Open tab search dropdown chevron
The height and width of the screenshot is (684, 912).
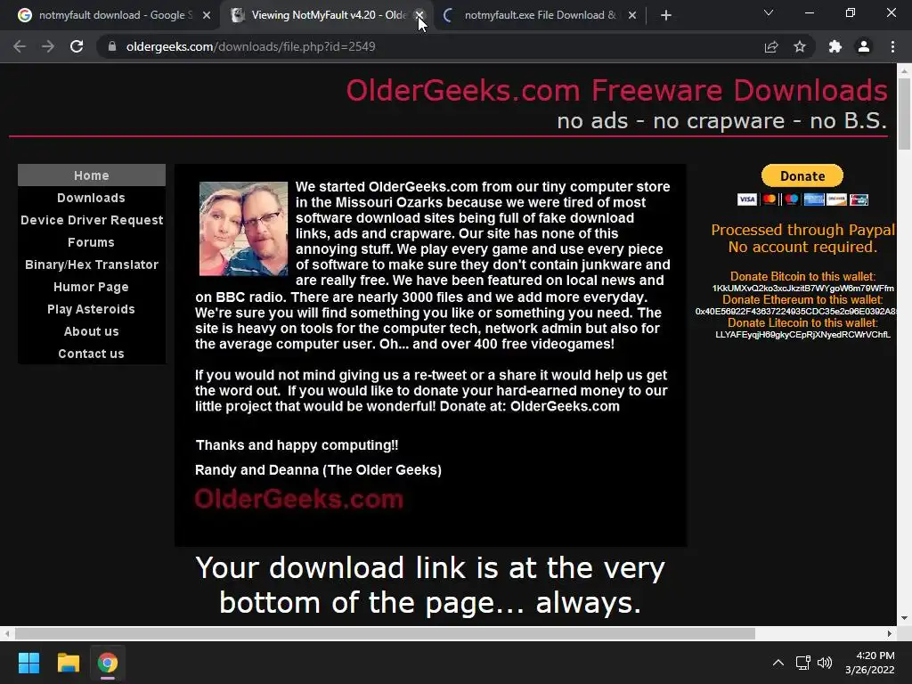point(769,12)
